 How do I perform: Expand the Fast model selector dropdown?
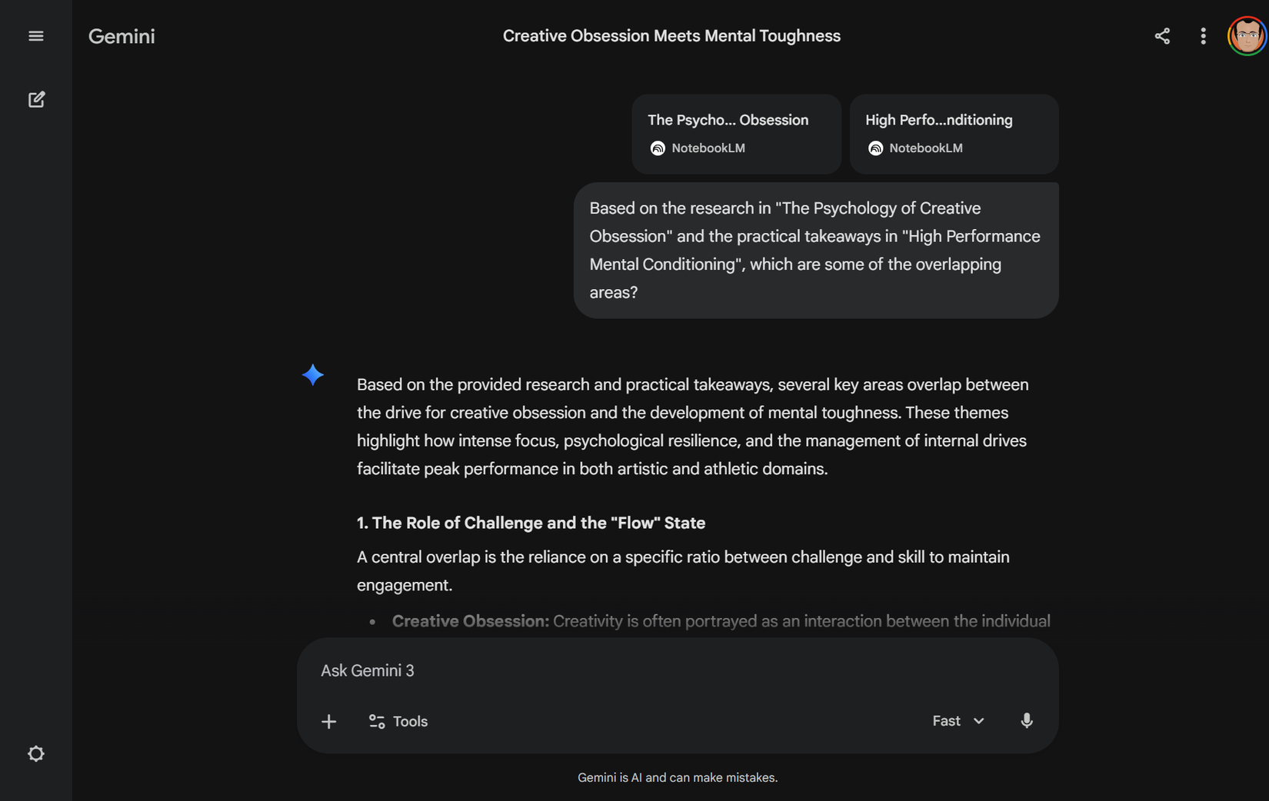pos(958,721)
